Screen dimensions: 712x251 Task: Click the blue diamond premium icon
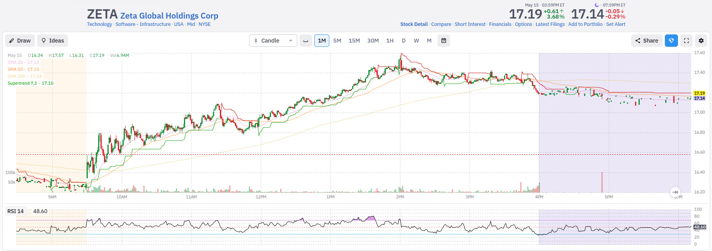click(671, 41)
